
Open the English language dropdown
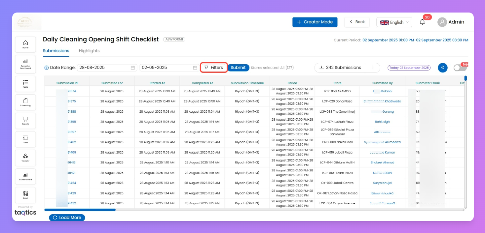[x=394, y=22]
